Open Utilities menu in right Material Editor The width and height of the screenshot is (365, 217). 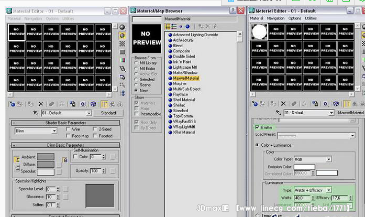[311, 18]
